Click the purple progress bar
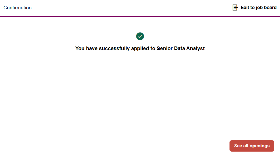The height and width of the screenshot is (155, 280). pos(140,16)
